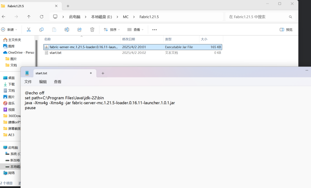Click unsaved dot on start.txt tab
Screen dimensions: 311x188
[91, 73]
